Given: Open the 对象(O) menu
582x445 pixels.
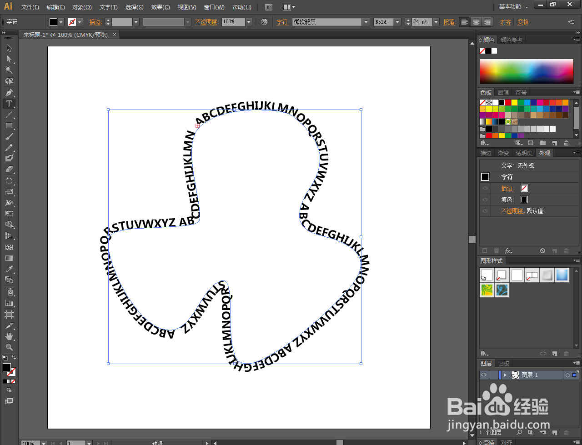Looking at the screenshot, I should click(82, 7).
